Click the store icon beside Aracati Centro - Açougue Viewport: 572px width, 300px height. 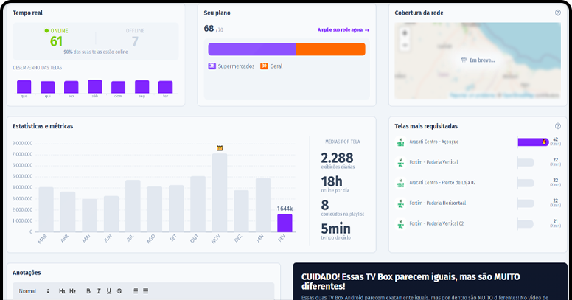pyautogui.click(x=401, y=142)
